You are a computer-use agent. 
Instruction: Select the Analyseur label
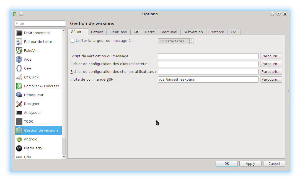(x=33, y=113)
